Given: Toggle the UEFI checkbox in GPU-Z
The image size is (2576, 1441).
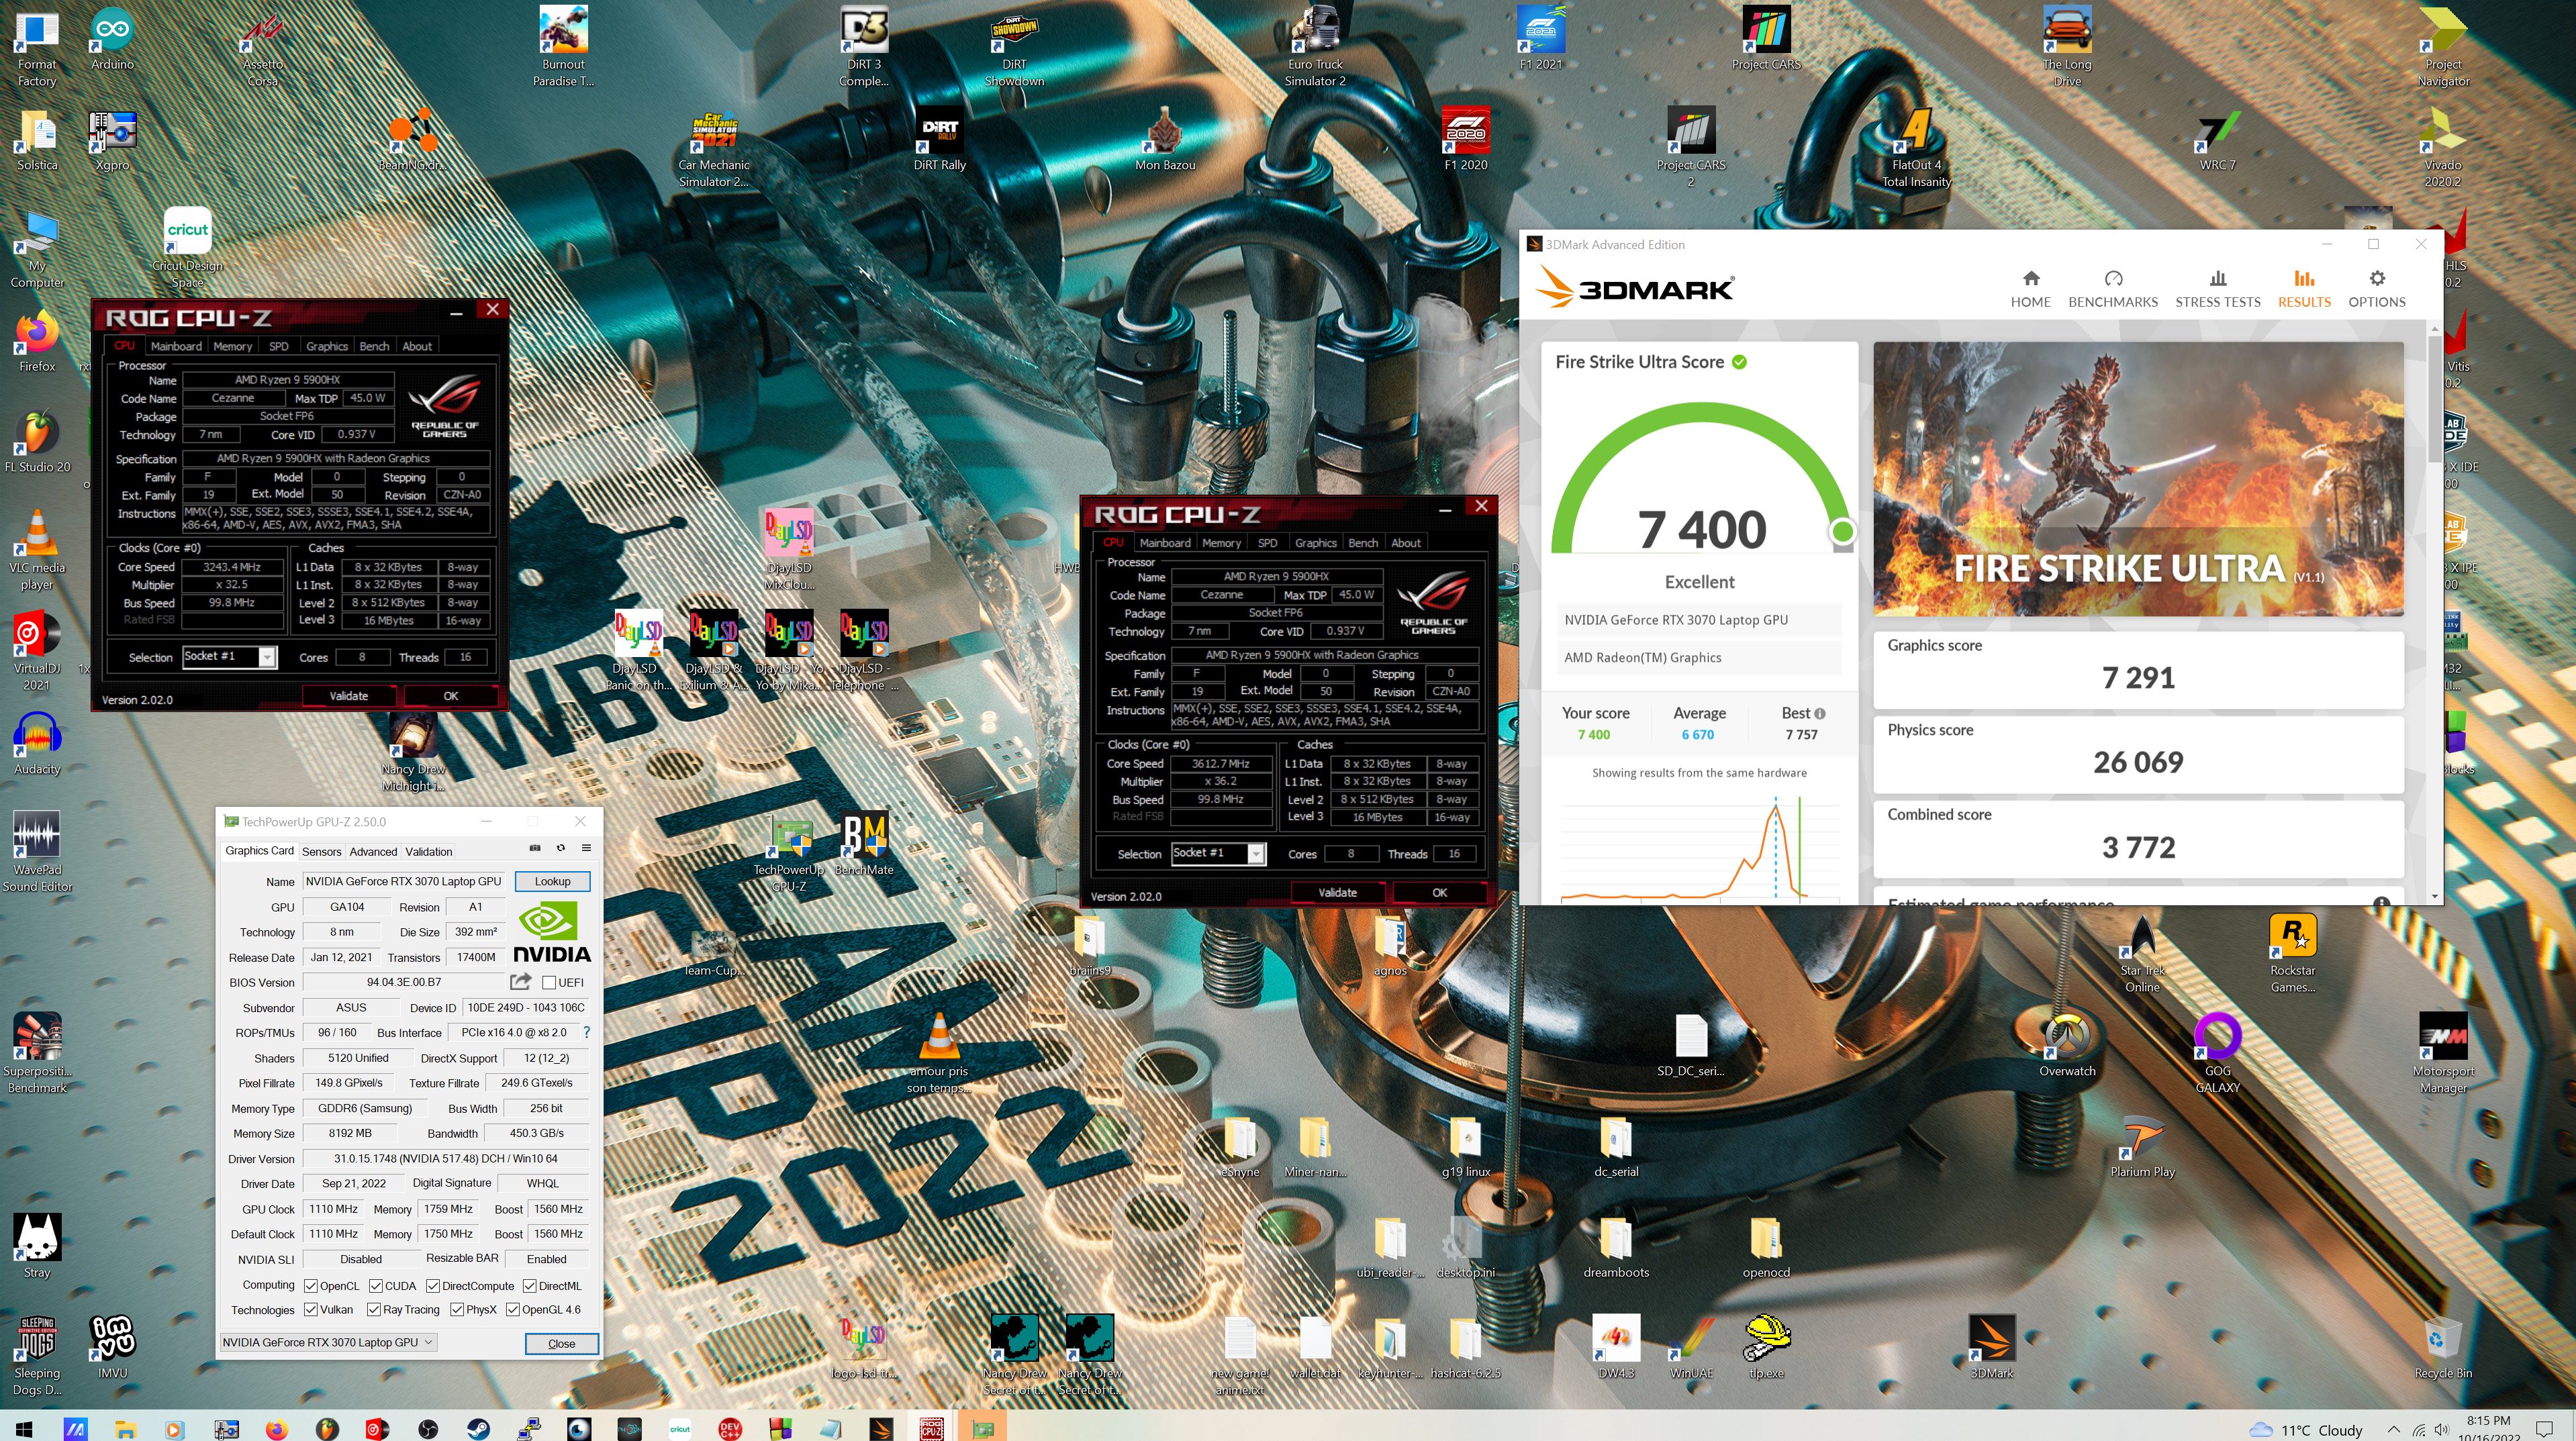Looking at the screenshot, I should [x=548, y=983].
